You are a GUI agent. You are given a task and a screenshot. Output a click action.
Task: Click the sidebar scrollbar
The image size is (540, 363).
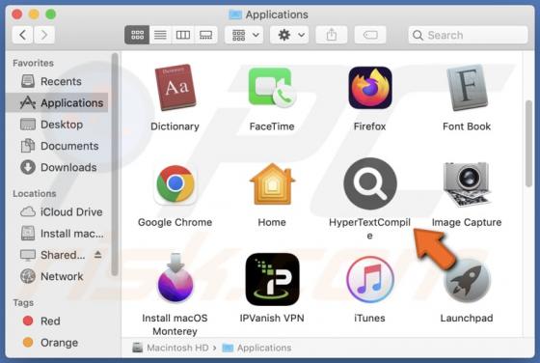(x=115, y=165)
